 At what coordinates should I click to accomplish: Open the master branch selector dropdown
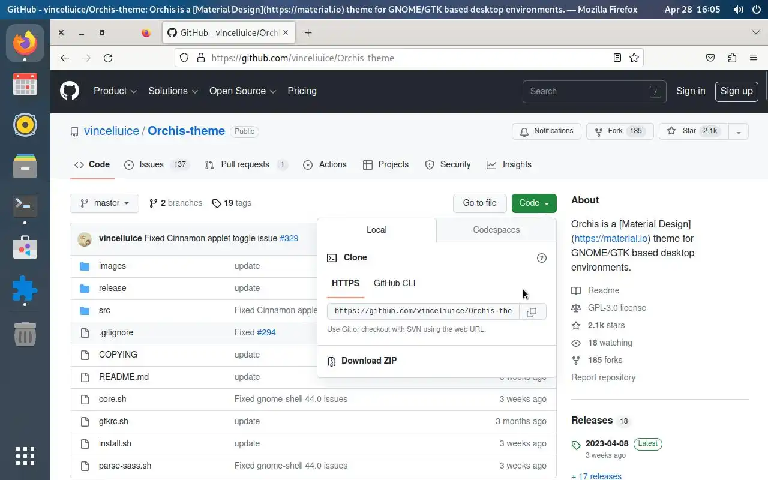pos(104,203)
